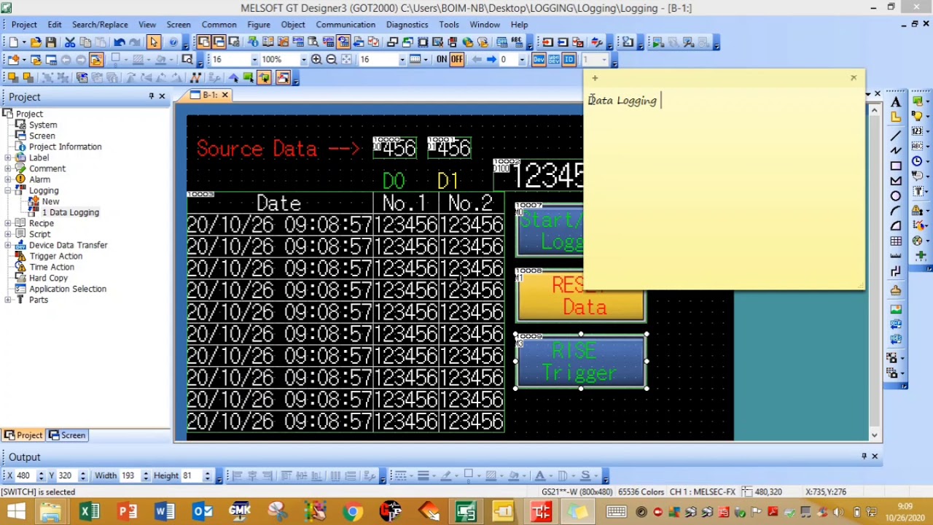Click the New project icon
The image size is (933, 525).
(14, 42)
